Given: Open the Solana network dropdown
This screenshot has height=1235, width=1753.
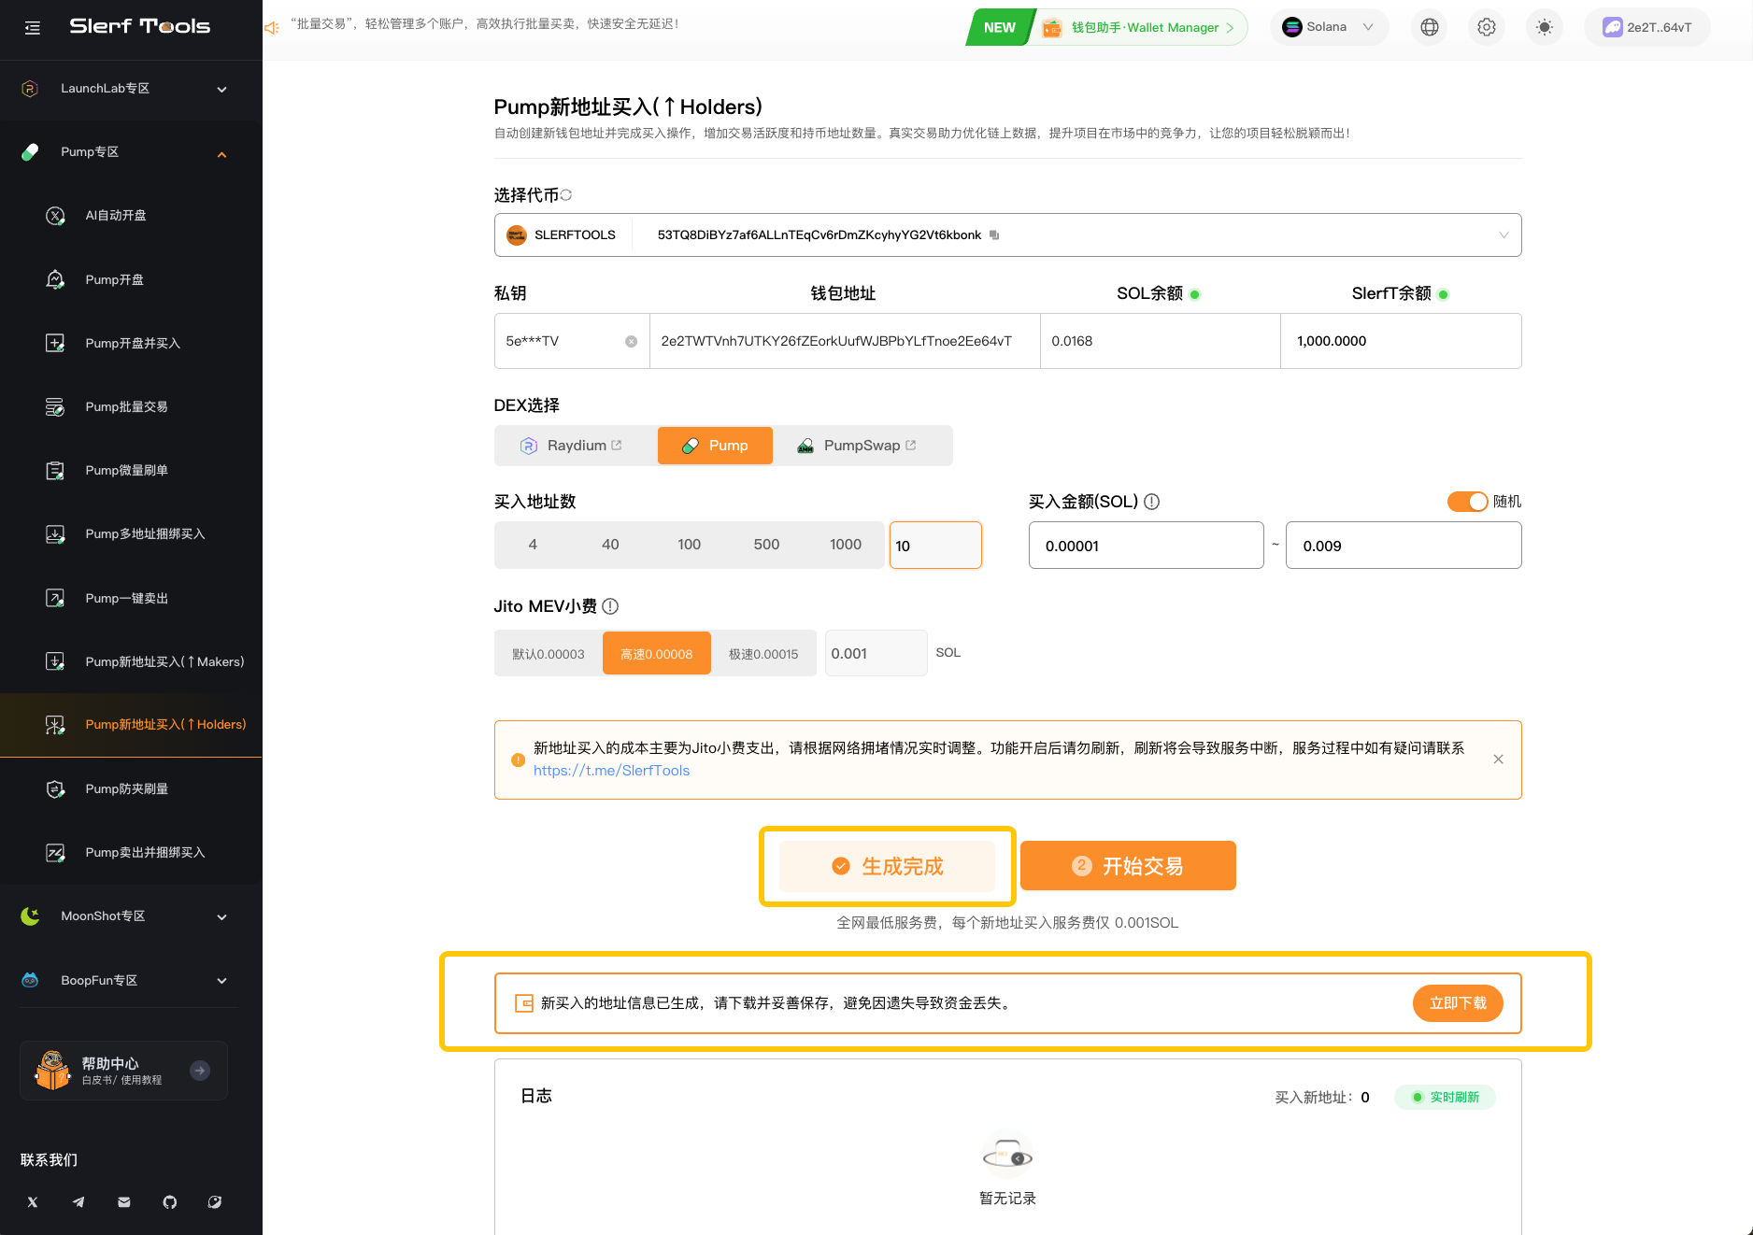Looking at the screenshot, I should (1329, 27).
